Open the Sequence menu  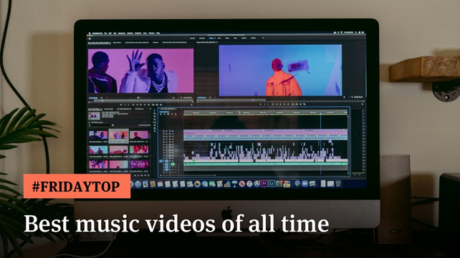tap(122, 33)
